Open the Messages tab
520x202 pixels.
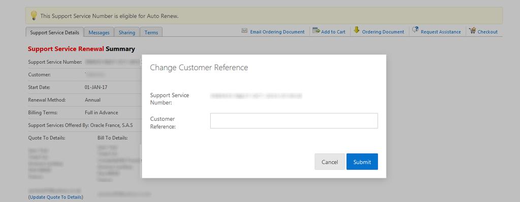click(99, 32)
